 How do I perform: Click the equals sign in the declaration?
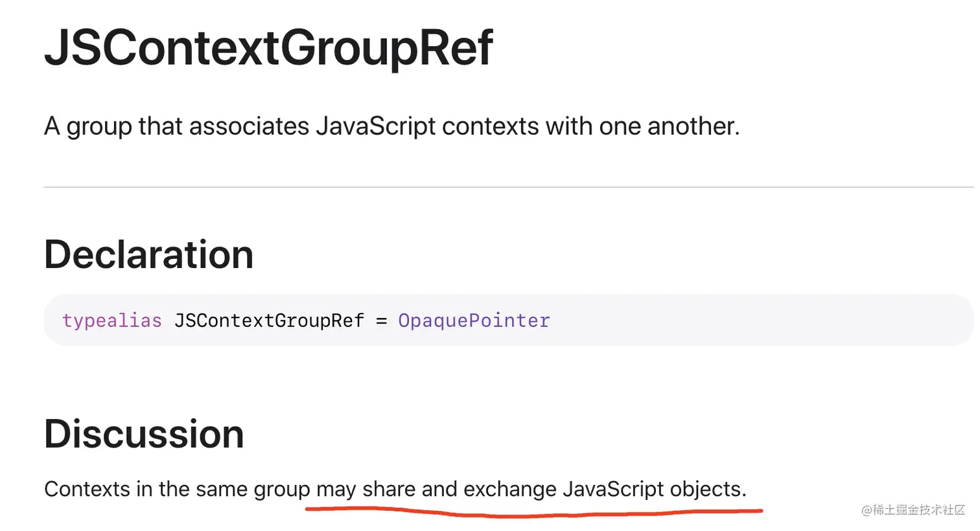(x=381, y=321)
